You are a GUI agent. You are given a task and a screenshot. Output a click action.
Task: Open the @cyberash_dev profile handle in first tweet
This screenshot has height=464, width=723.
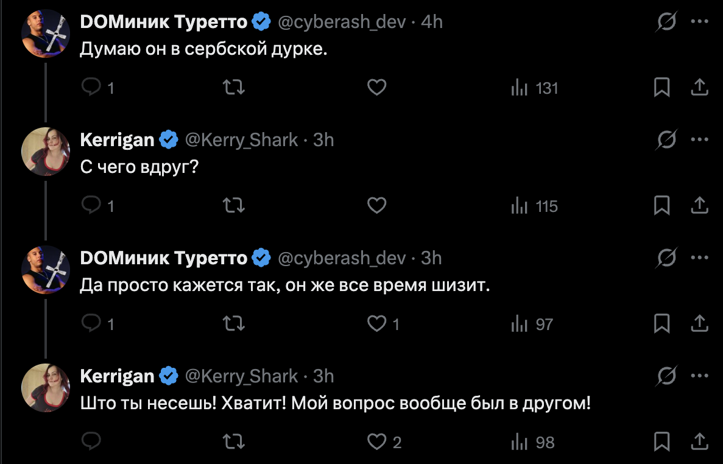pos(342,22)
